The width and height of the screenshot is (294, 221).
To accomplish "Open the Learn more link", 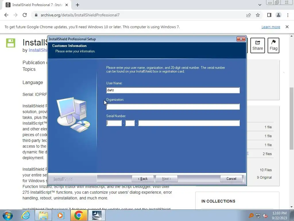I will click(271, 27).
